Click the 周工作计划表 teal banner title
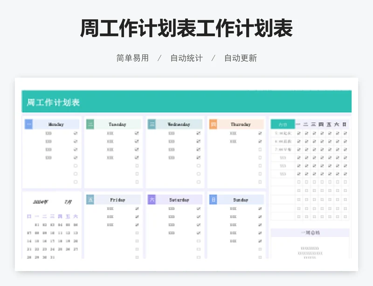The width and height of the screenshot is (373, 286). pyautogui.click(x=53, y=102)
